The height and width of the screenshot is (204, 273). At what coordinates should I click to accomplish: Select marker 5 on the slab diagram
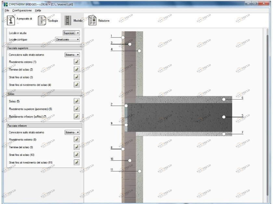point(223,116)
